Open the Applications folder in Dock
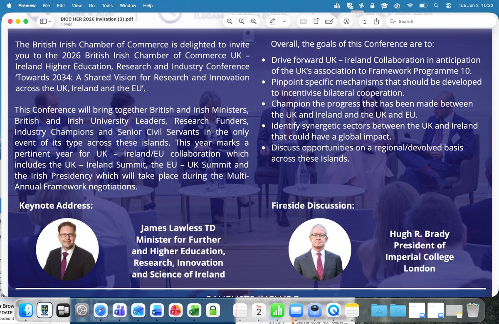This screenshot has height=324, width=499. (379, 310)
